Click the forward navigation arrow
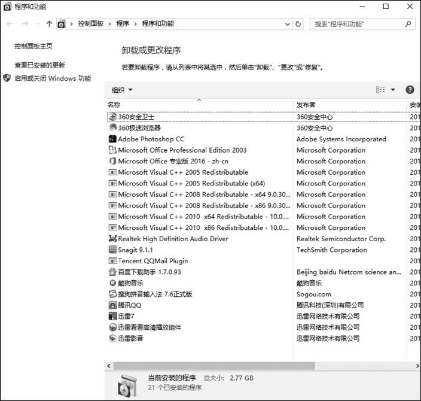The height and width of the screenshot is (401, 421). pos(25,24)
